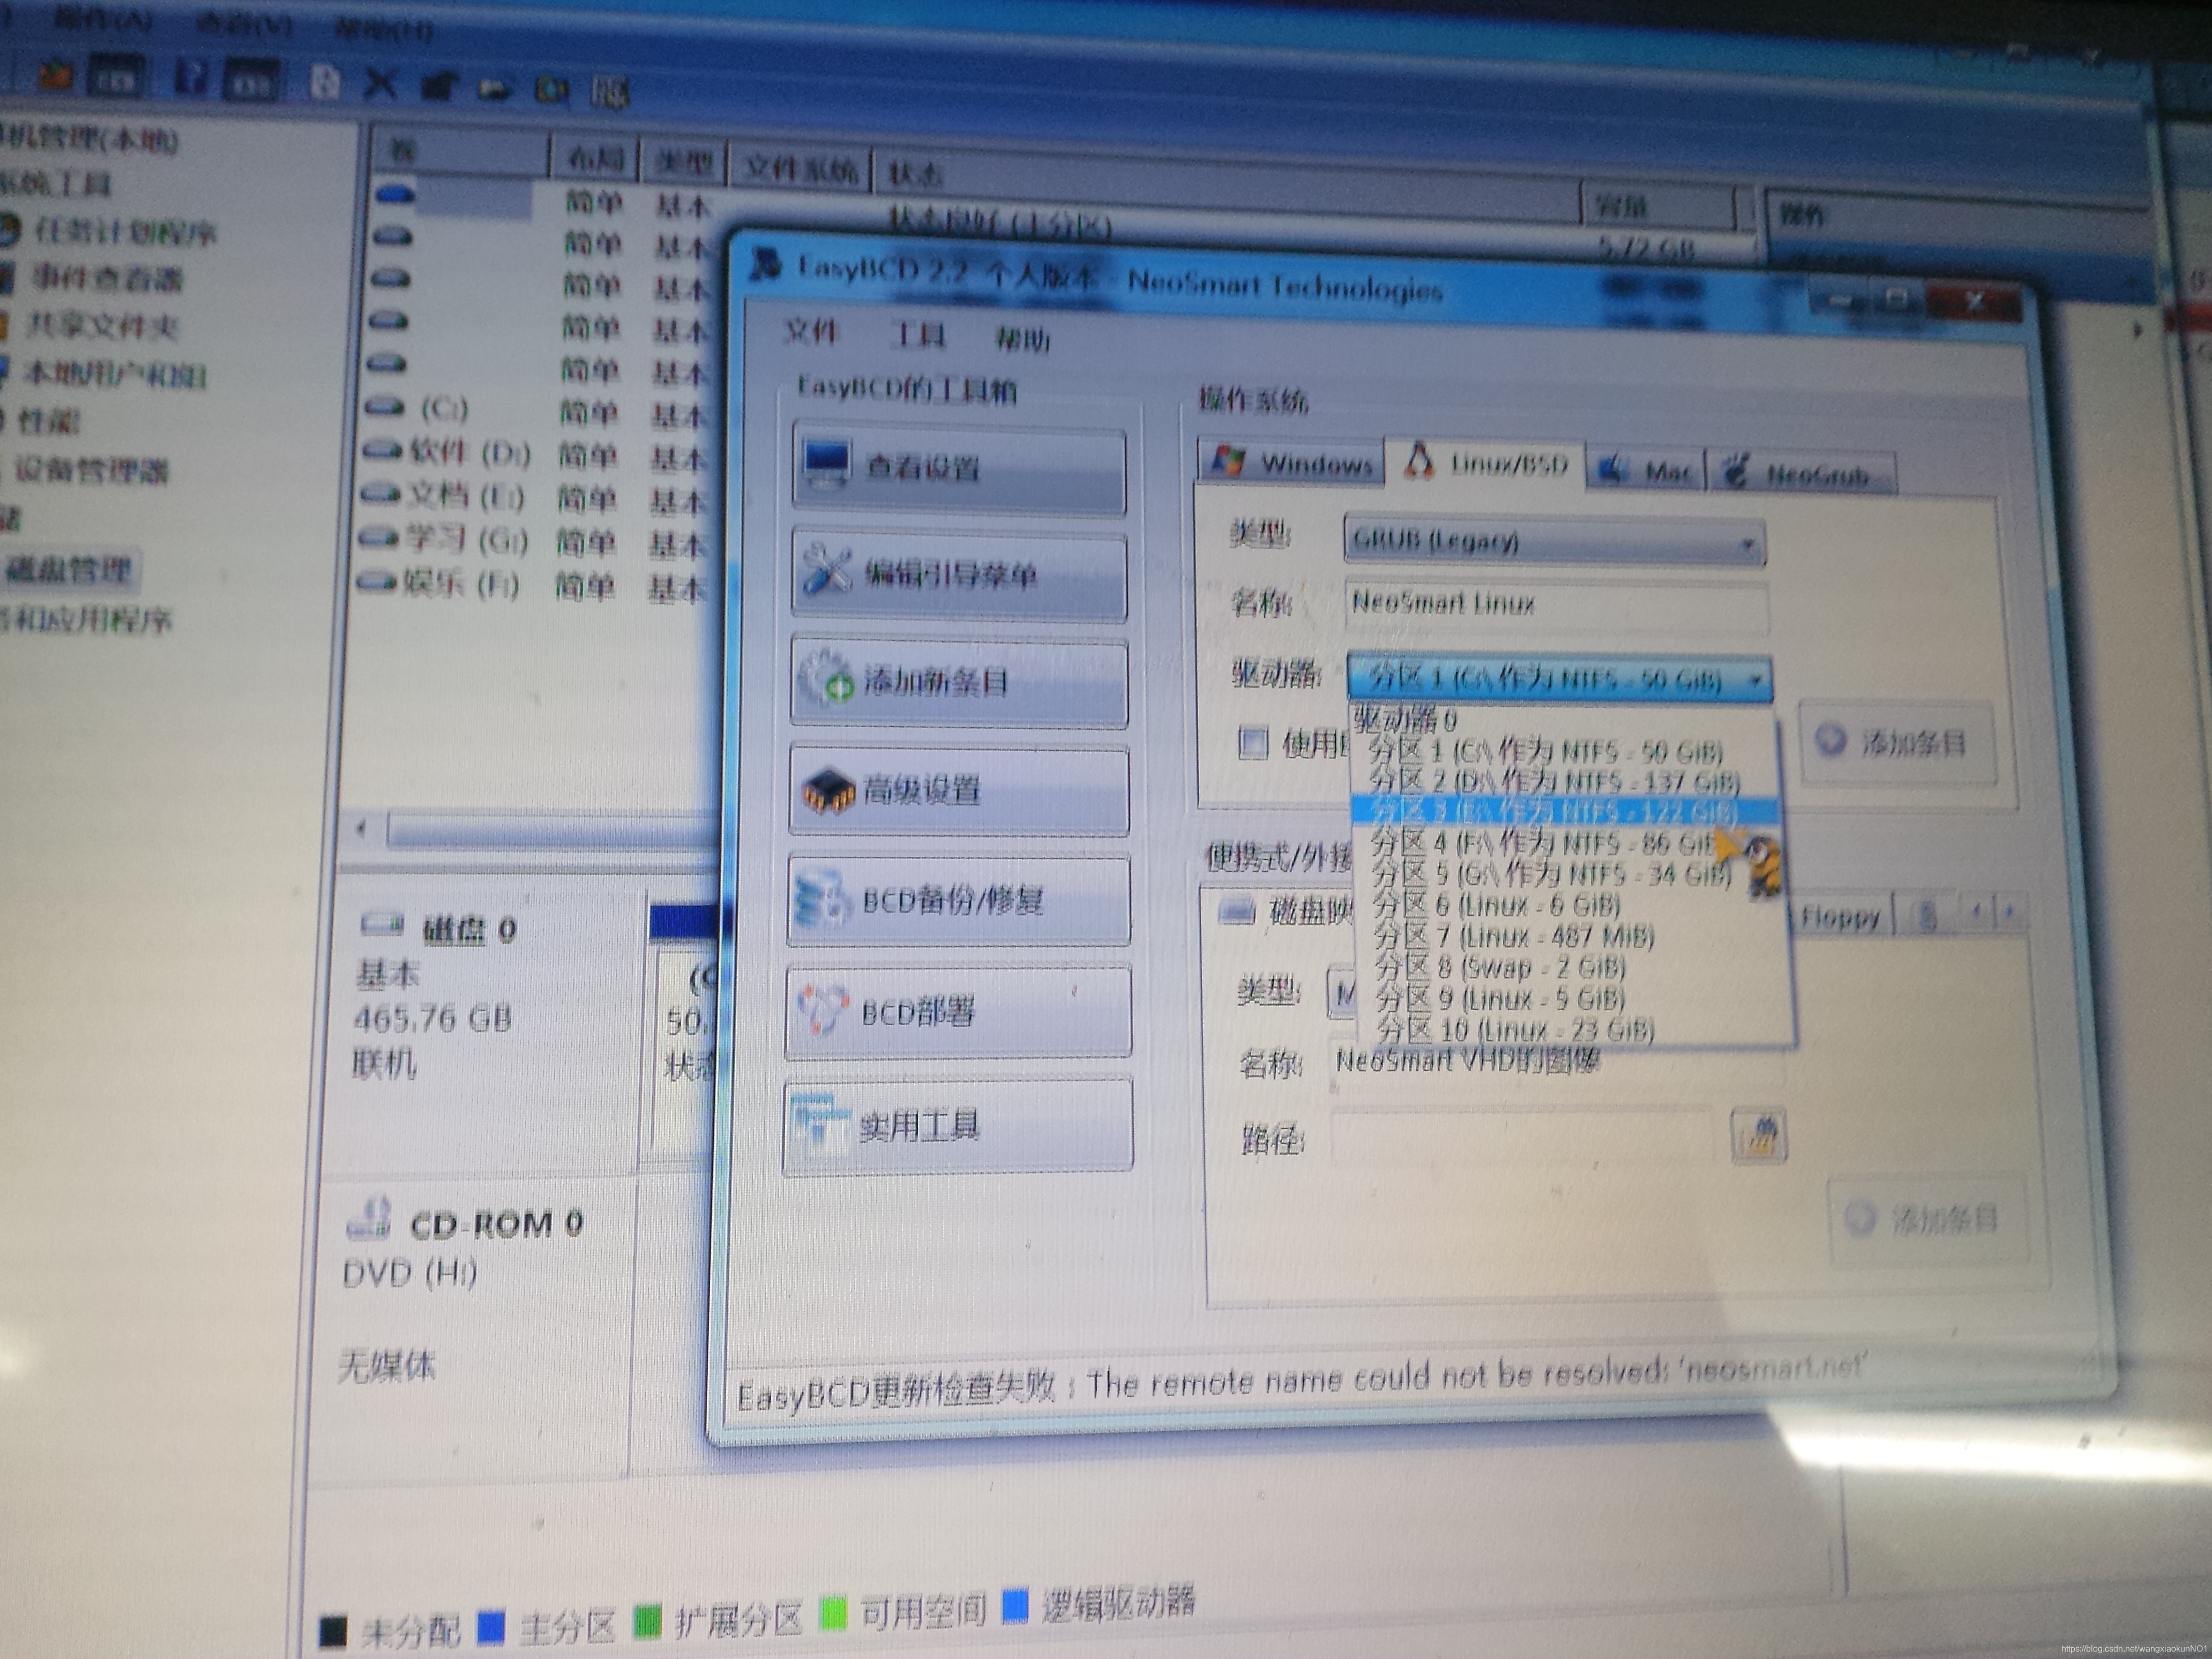Open BCD Backup/Repair (BCD备份/修复)
Image resolution: width=2212 pixels, height=1659 pixels.
pos(959,900)
